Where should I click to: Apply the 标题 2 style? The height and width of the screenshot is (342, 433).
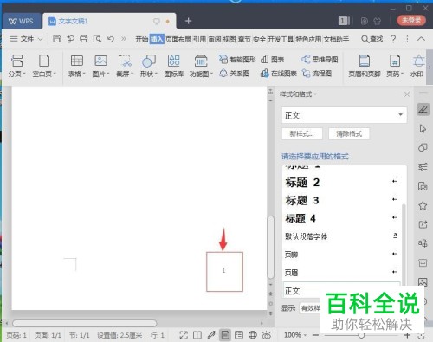pyautogui.click(x=342, y=182)
